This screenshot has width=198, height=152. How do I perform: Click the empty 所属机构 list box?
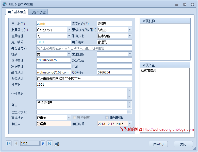(x=165, y=42)
